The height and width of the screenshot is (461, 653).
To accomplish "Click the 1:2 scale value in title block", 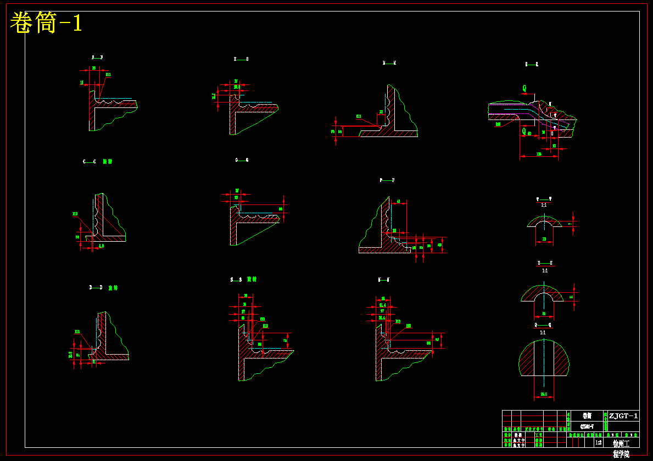I will point(599,443).
